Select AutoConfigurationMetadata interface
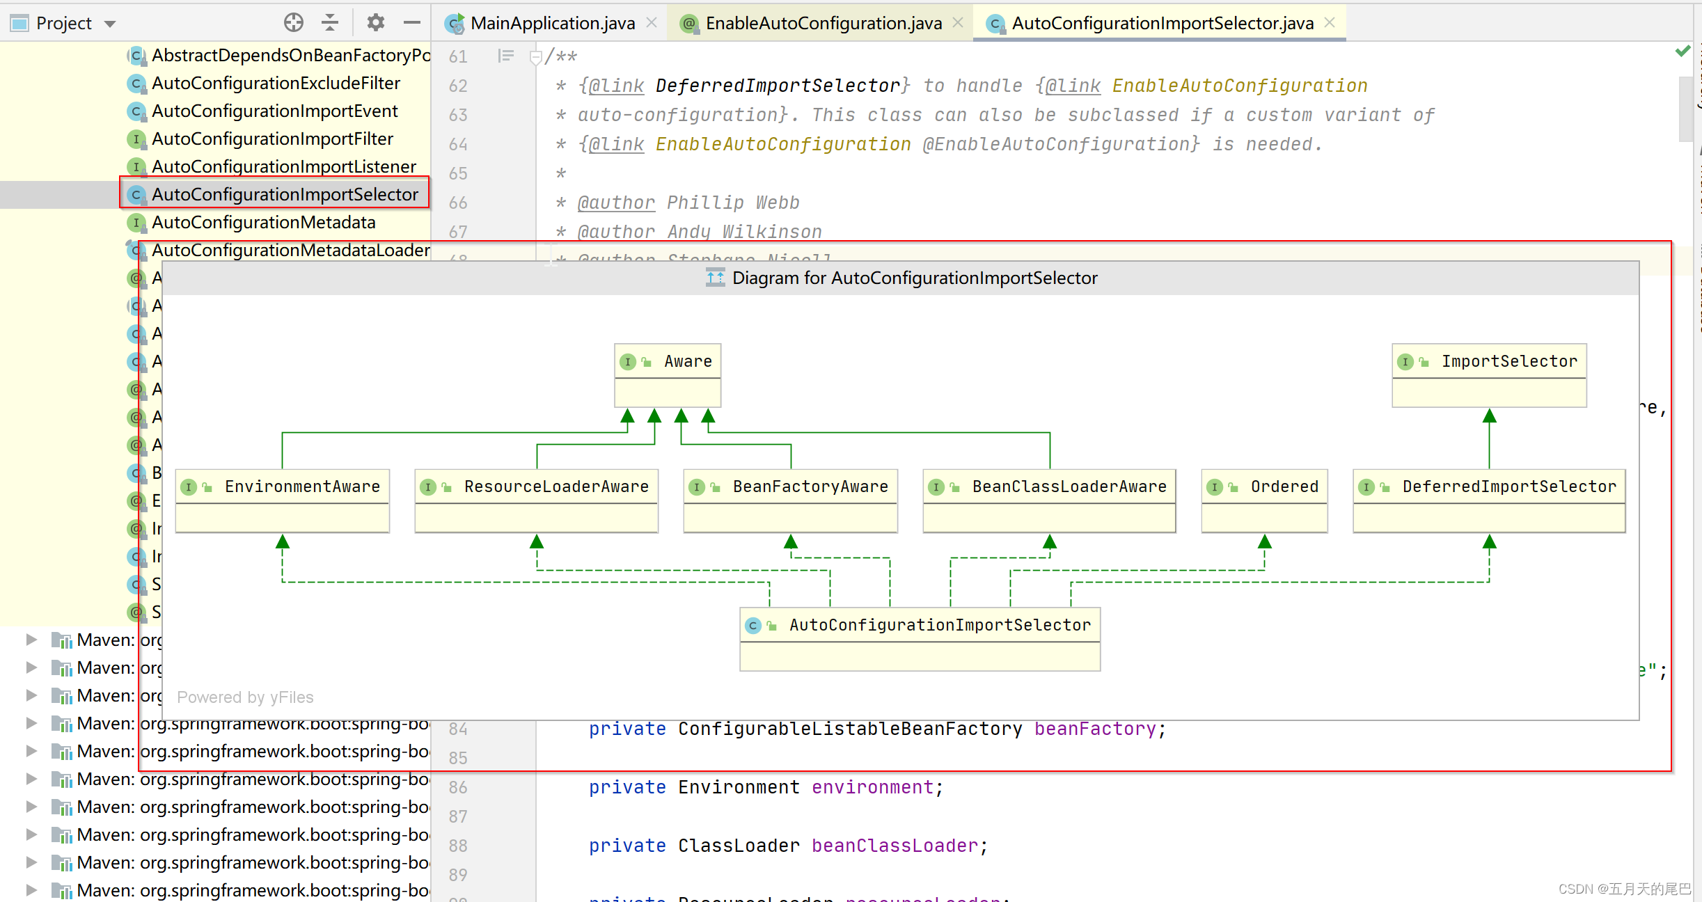The height and width of the screenshot is (902, 1702). (x=263, y=222)
